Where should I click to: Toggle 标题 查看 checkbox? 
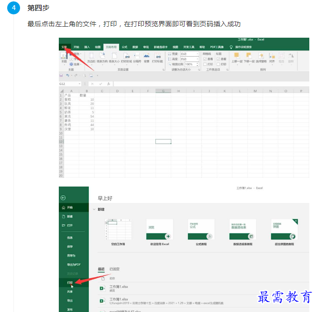pos(218,59)
